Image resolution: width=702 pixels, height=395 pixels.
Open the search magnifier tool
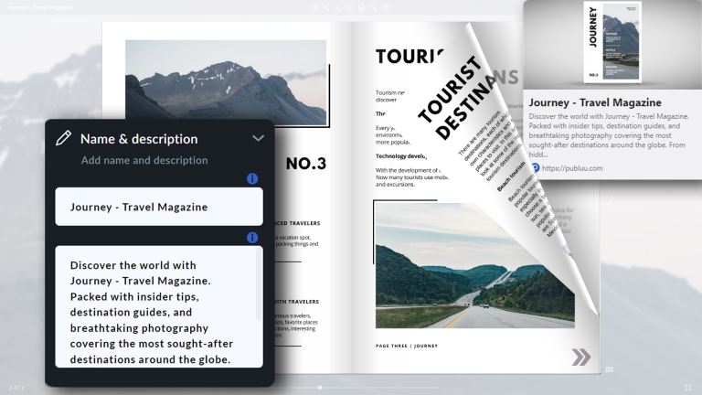pos(373,7)
